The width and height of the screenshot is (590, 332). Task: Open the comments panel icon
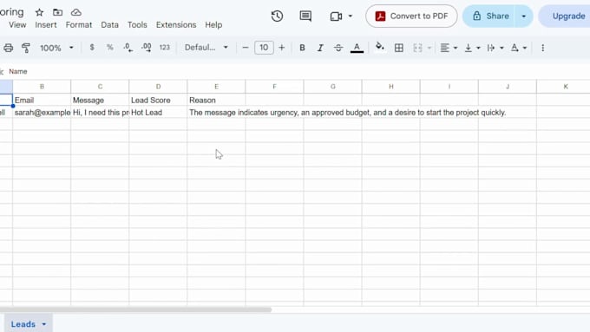click(x=305, y=16)
